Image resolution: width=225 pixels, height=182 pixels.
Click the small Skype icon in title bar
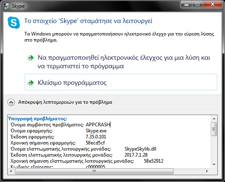click(6, 6)
